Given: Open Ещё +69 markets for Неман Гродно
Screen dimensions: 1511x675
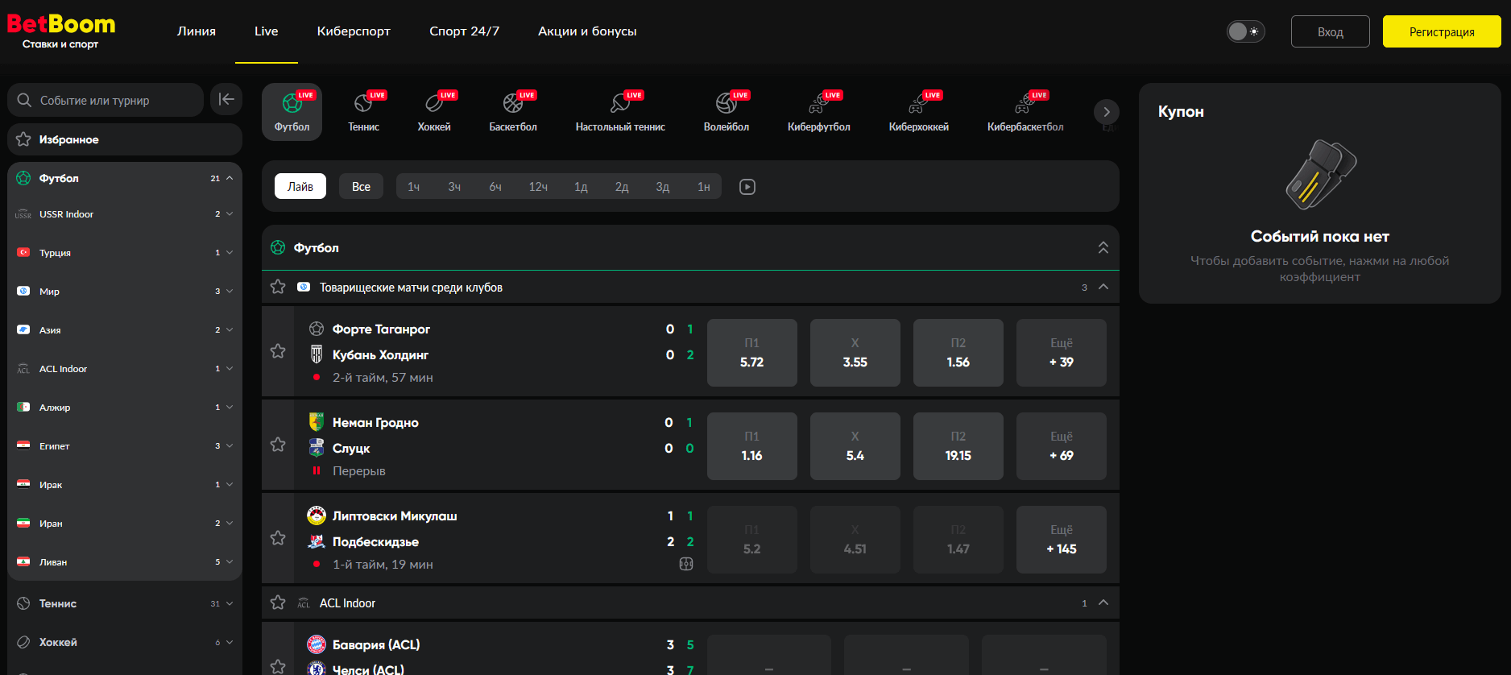Looking at the screenshot, I should [x=1062, y=446].
